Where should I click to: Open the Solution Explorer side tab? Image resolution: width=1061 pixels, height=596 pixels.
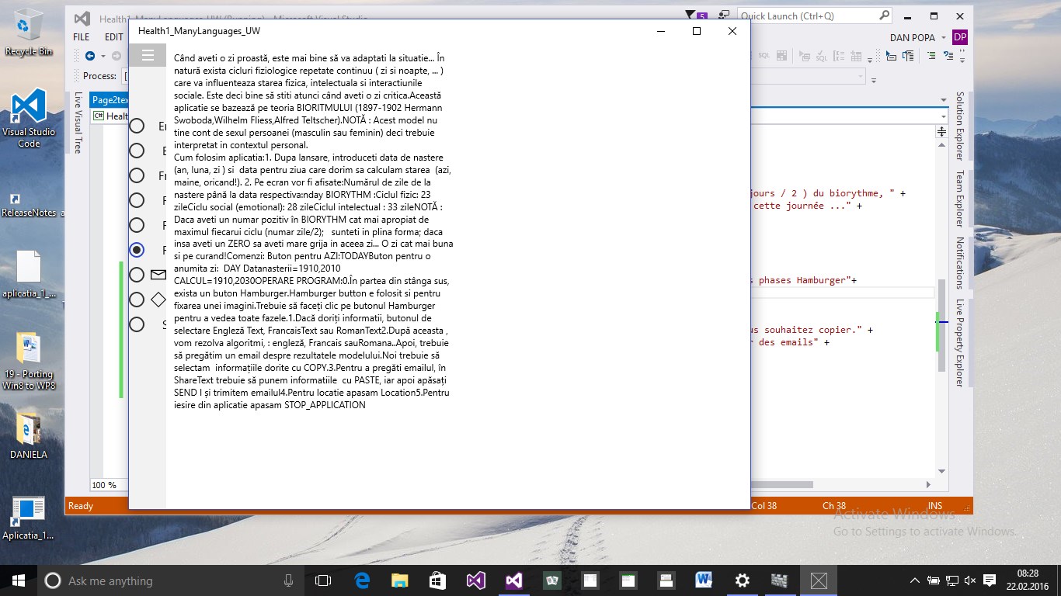(x=960, y=126)
